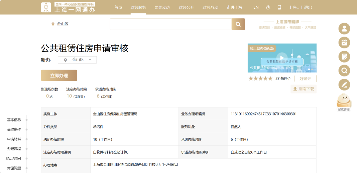357x173 pixels.
Task: Enable accessibility mode wheelchair icon
Action: (268, 7)
